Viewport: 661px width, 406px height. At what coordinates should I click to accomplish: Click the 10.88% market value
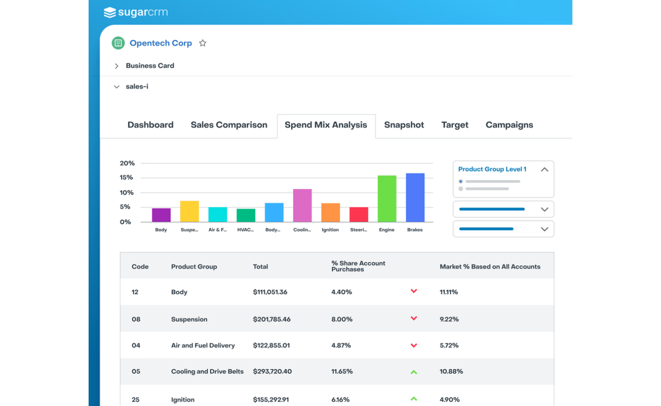[451, 371]
